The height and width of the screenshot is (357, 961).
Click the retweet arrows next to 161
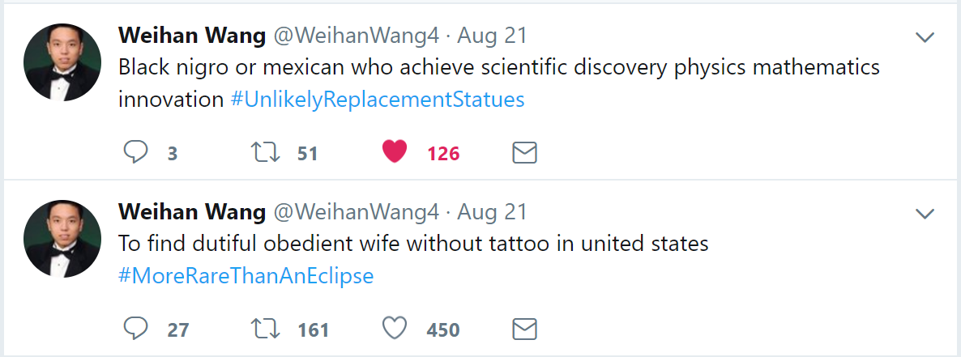[x=267, y=329]
